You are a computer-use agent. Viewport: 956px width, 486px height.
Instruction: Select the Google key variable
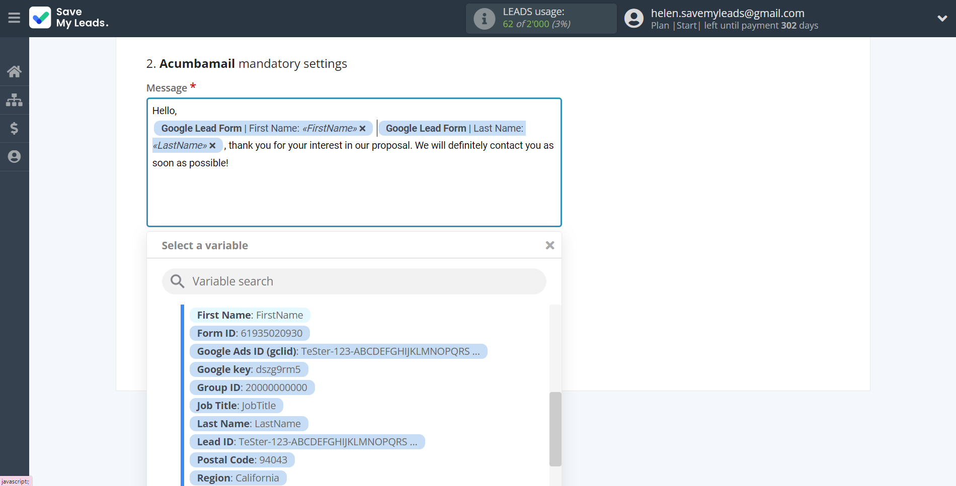(249, 369)
